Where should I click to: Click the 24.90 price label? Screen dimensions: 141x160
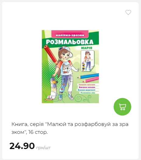point(22,146)
